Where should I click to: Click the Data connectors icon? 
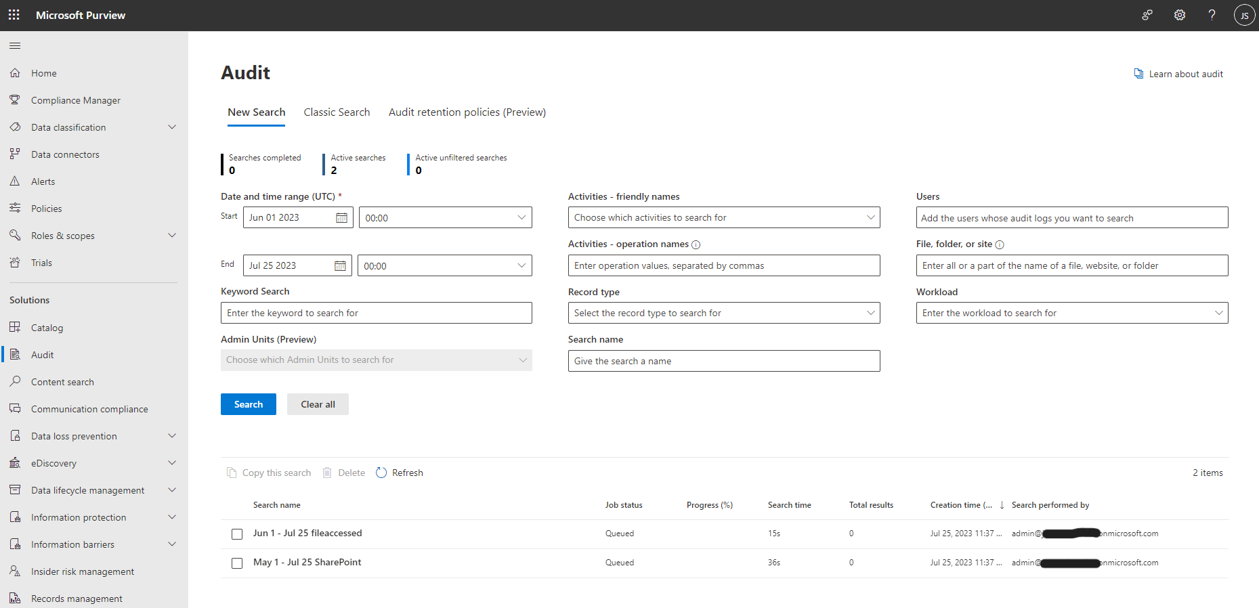click(15, 154)
